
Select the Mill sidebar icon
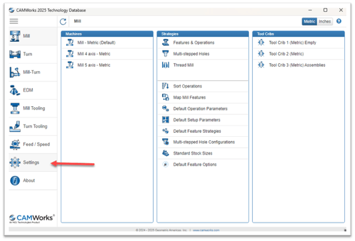point(15,36)
